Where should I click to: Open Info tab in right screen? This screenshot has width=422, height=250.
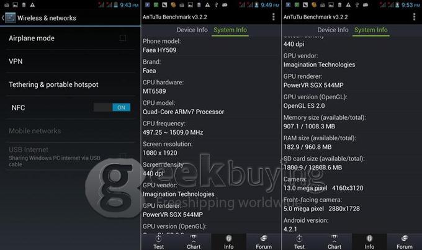(369, 242)
